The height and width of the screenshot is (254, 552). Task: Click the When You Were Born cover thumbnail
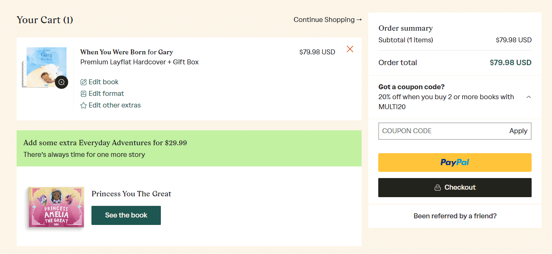[46, 66]
